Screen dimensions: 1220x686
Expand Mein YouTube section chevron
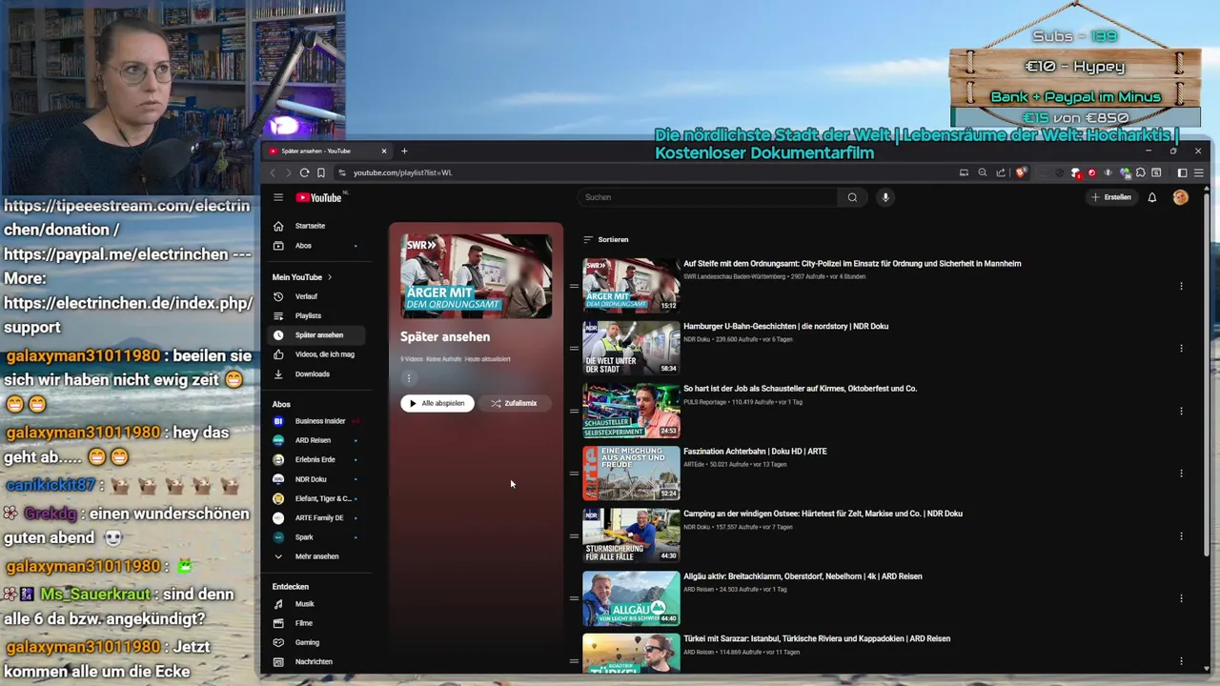330,277
